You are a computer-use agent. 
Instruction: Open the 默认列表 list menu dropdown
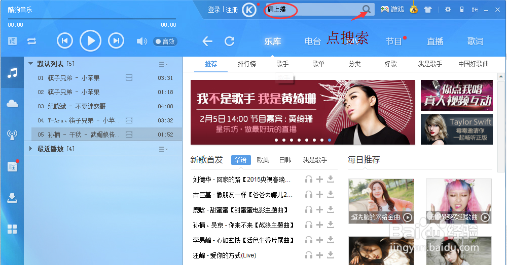[163, 64]
